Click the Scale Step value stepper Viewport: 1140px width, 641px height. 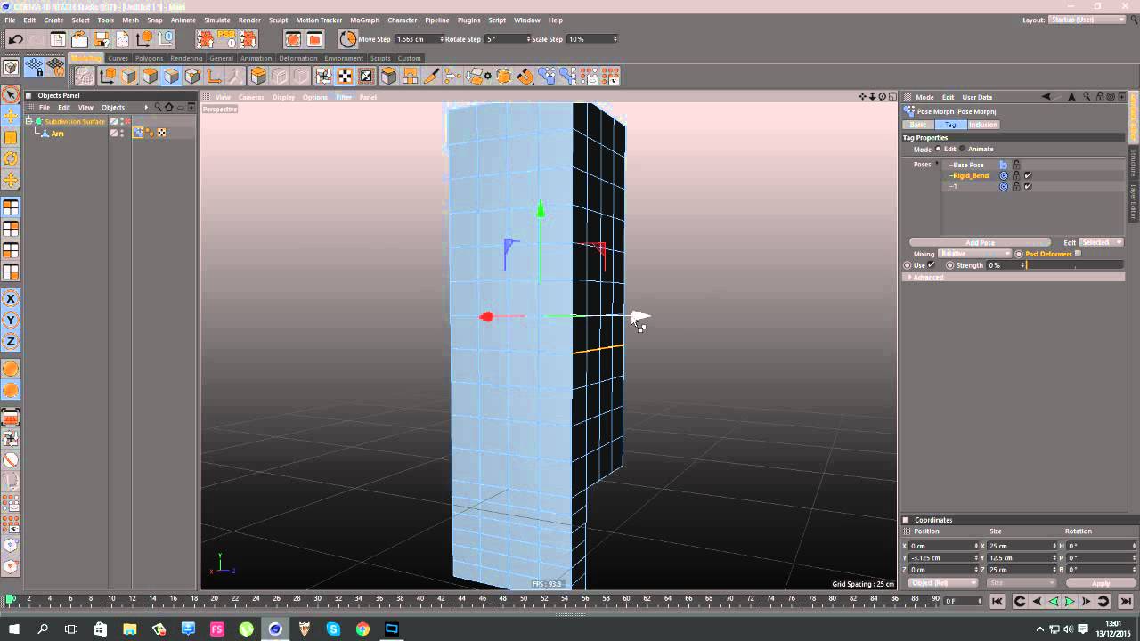point(615,39)
